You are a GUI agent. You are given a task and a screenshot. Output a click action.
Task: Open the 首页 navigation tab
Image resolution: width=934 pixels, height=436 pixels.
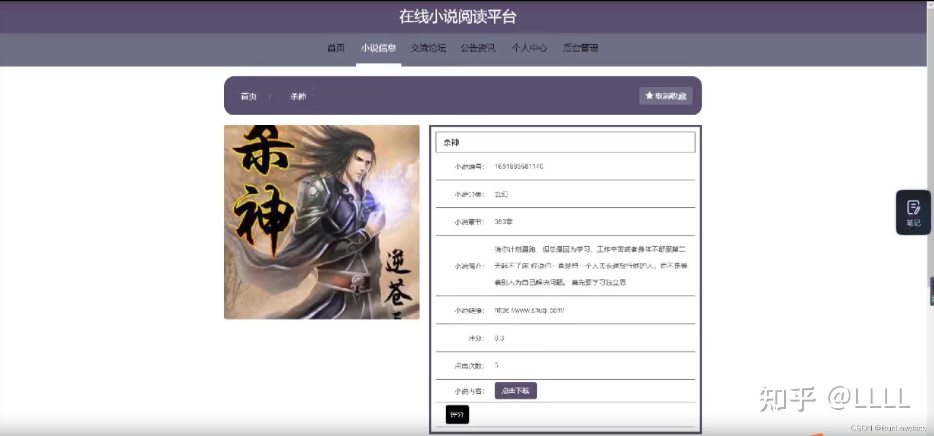[x=336, y=48]
